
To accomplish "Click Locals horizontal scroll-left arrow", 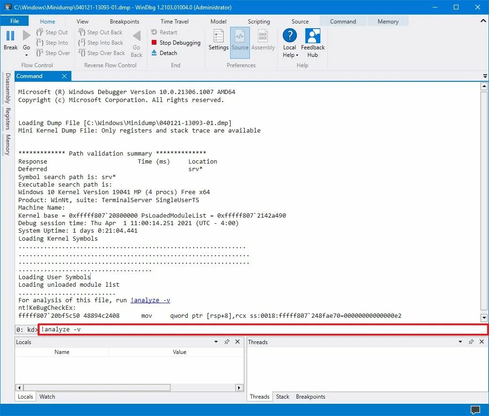I will click(19, 388).
